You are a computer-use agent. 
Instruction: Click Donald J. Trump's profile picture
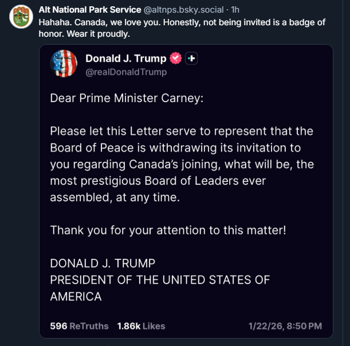[x=64, y=64]
